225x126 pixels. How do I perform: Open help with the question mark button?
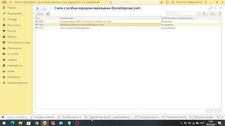219,14
